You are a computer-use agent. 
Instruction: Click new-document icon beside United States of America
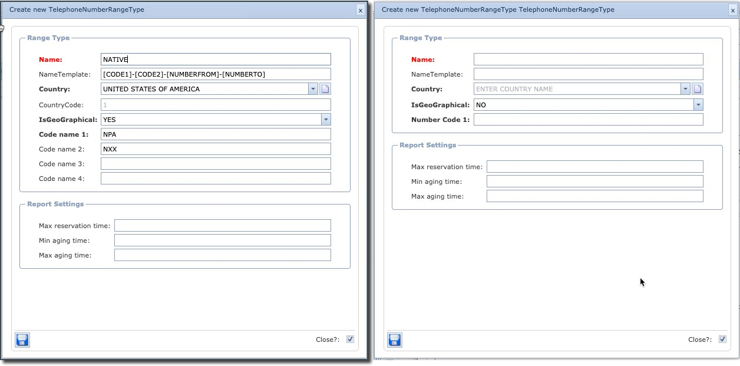[x=325, y=89]
